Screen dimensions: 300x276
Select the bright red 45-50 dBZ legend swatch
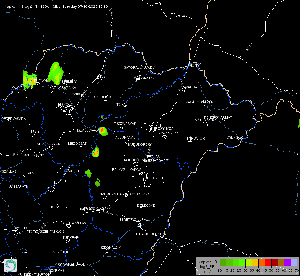click(x=268, y=263)
